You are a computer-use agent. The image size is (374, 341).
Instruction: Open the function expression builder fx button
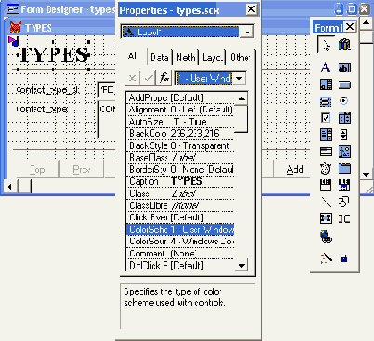point(165,78)
